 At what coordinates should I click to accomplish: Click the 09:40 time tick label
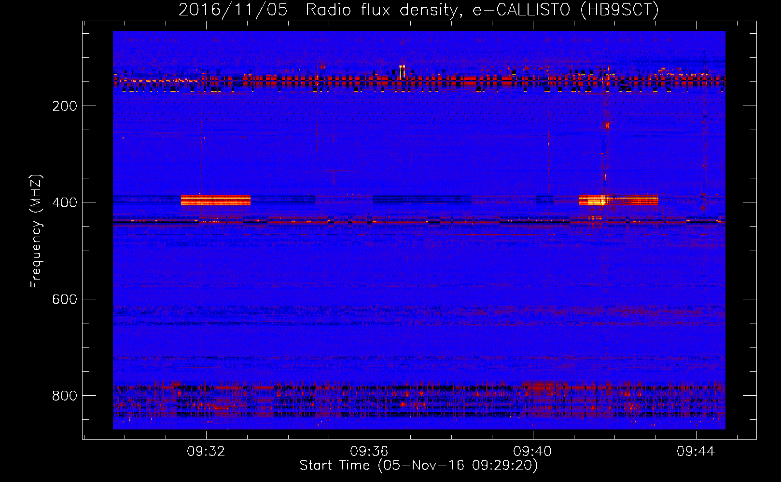532,452
